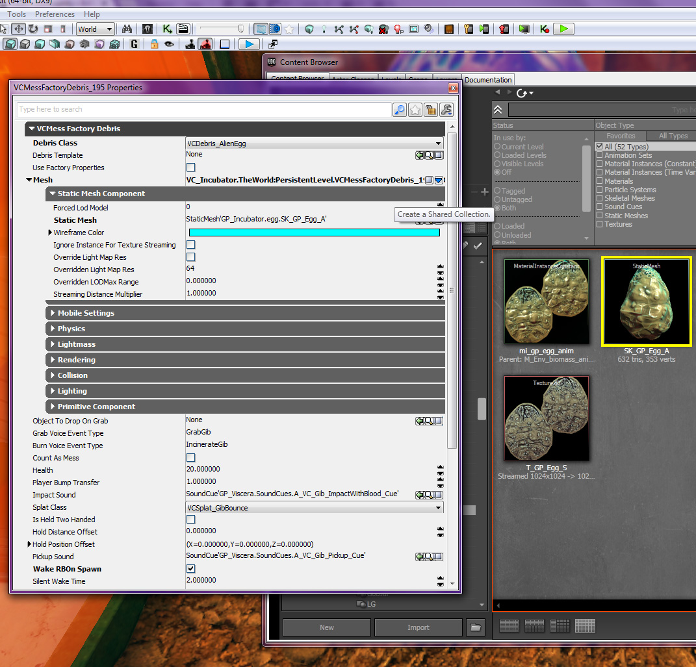Check the Skeletal Meshes object type filter
The width and height of the screenshot is (696, 667).
(599, 198)
